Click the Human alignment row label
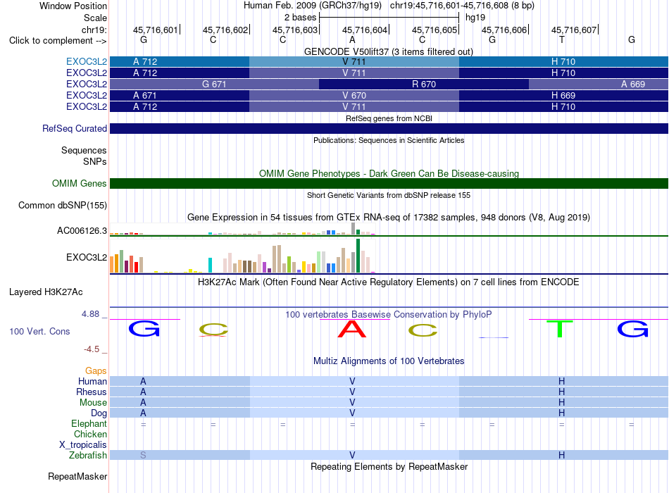The width and height of the screenshot is (669, 493). tap(92, 382)
